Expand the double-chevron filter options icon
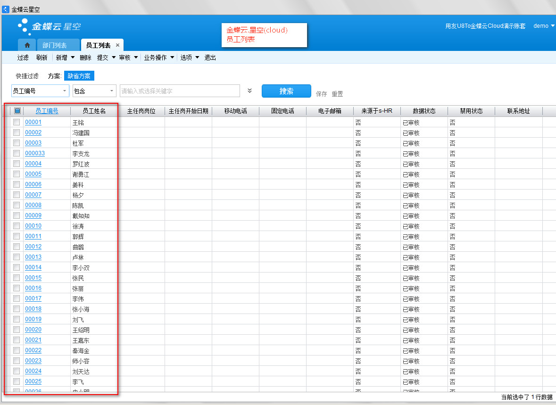This screenshot has width=556, height=405. click(250, 91)
